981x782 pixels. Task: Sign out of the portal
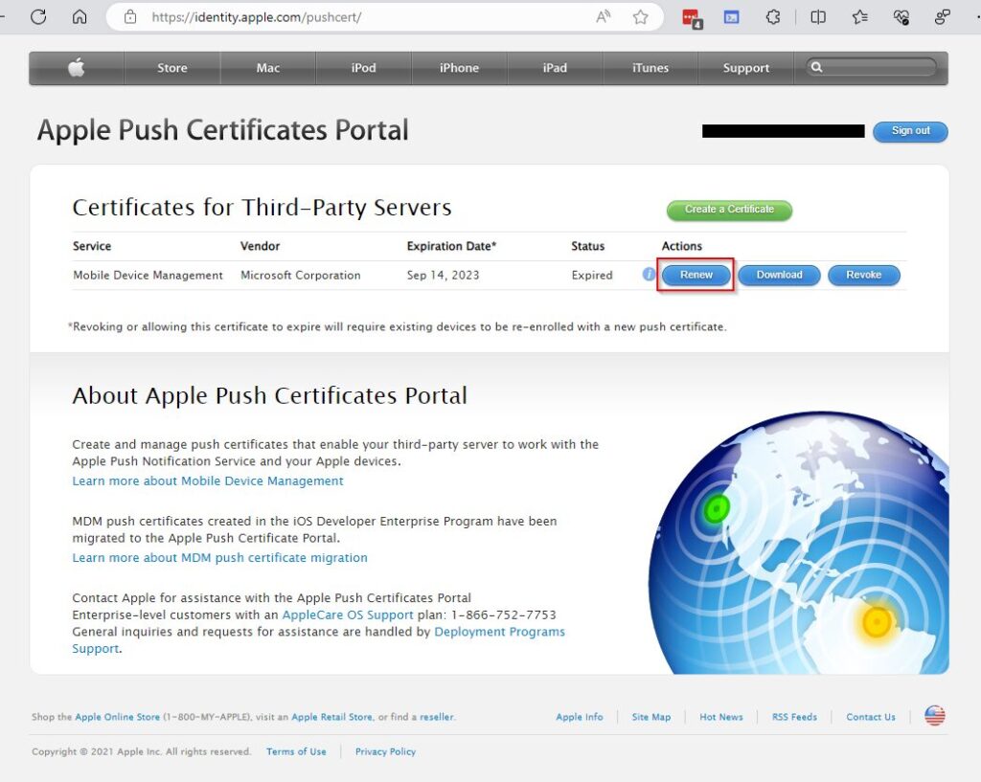coord(910,131)
